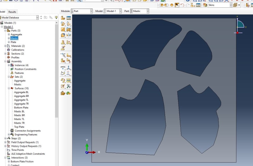The width and height of the screenshot is (253, 166).
Task: Select the Create Cut Extrude tool
Action: click(69, 29)
